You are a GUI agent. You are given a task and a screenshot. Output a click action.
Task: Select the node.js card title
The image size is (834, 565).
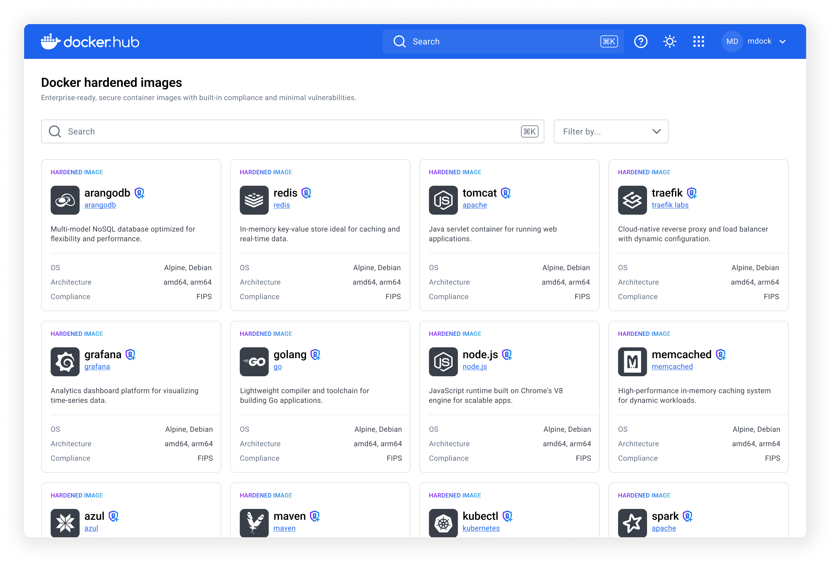[x=480, y=355]
